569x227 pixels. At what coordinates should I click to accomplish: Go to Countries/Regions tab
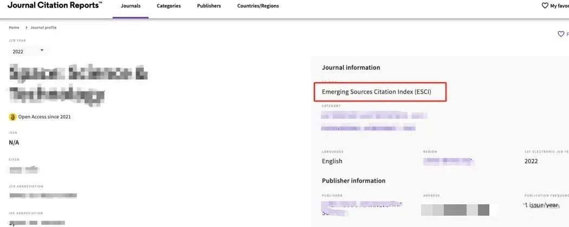[258, 6]
